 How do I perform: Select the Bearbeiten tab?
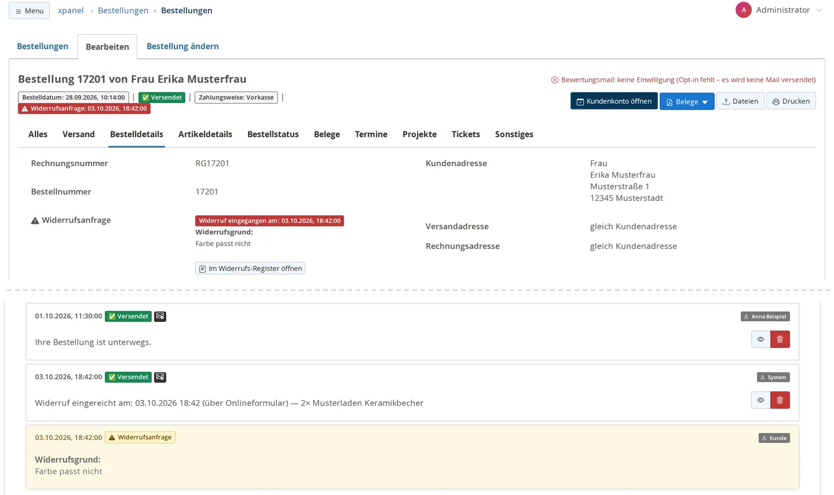click(107, 47)
